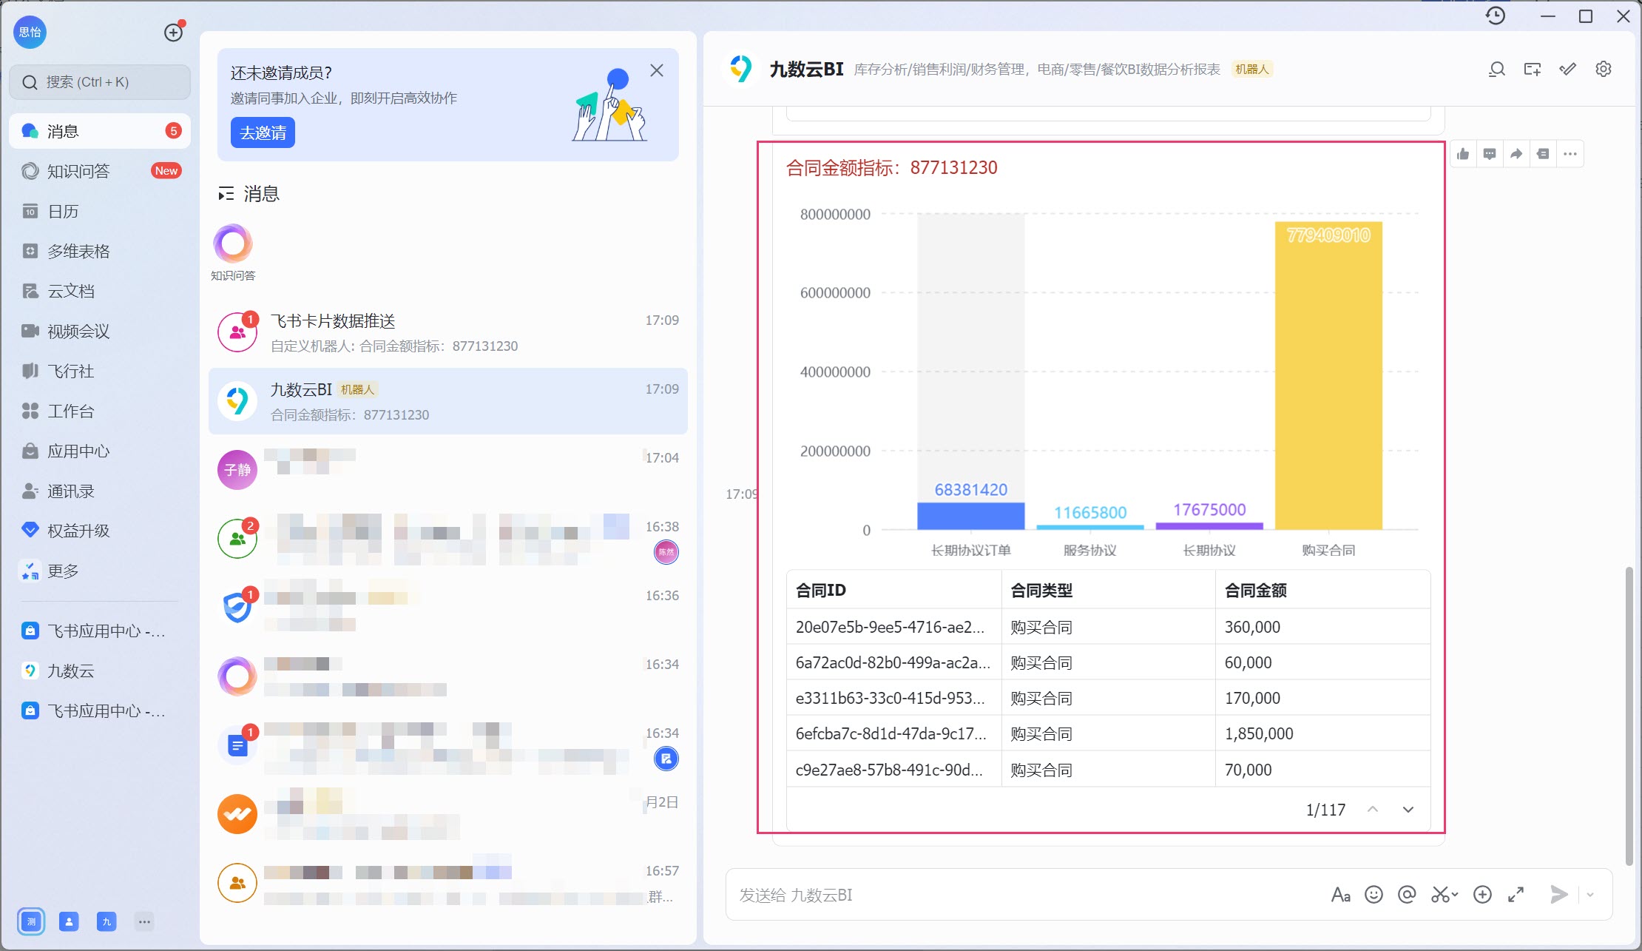Open the 子静 conversation
Screen dimensions: 1642x951
[x=448, y=470]
